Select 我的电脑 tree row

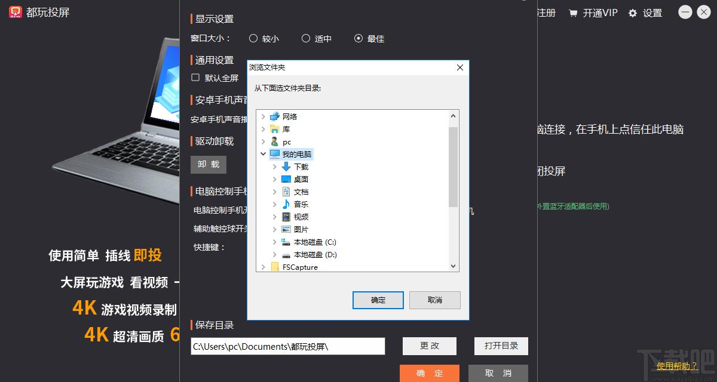297,154
